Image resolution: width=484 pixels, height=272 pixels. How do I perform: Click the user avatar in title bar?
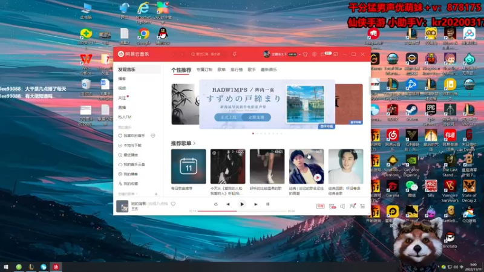point(267,54)
